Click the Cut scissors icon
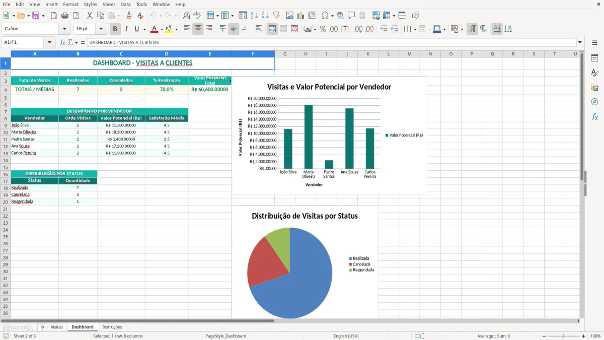Viewport: 604px width, 340px height. (x=90, y=16)
